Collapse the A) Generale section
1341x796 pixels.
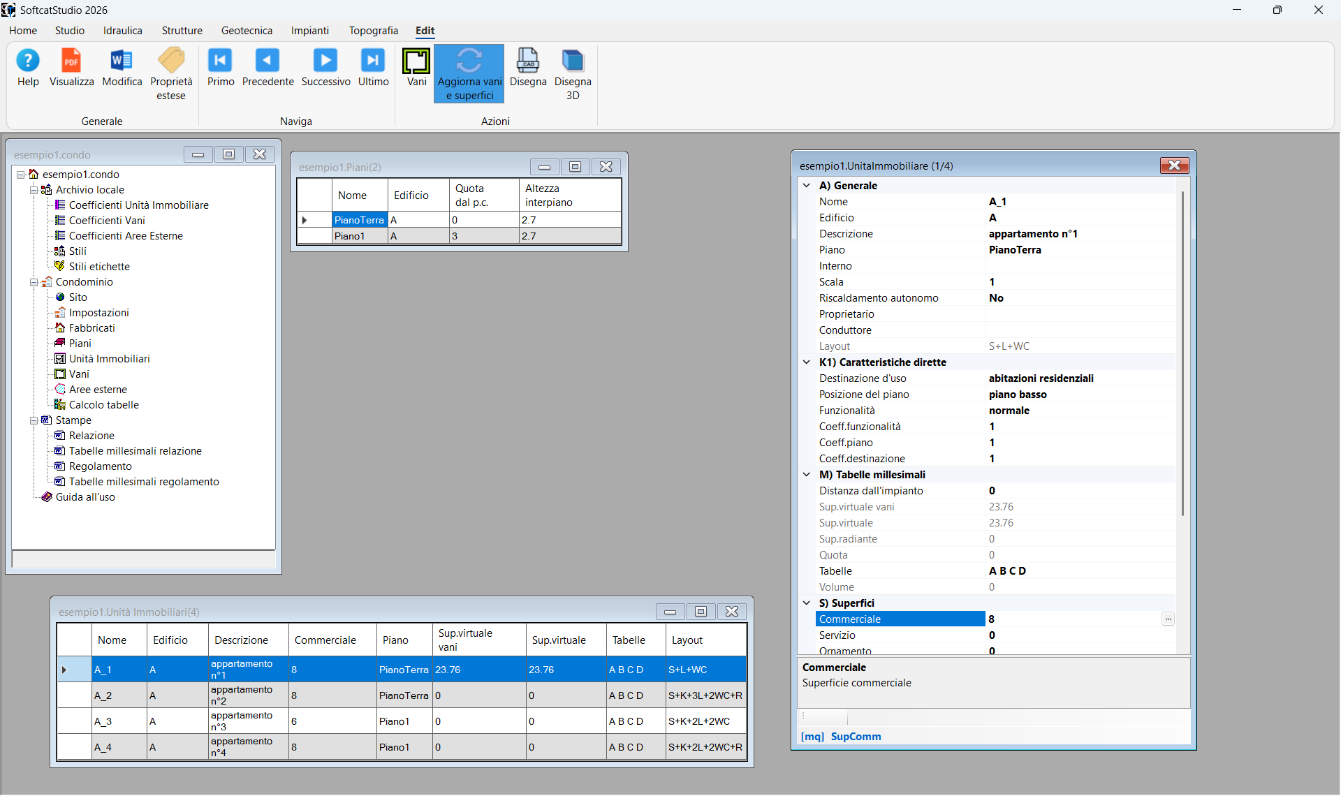(807, 186)
